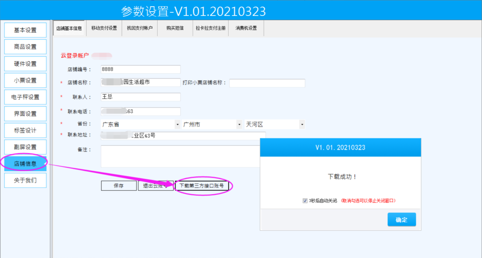Open the 广州市 city dropdown
Screen dimensions: 482x258
tap(212, 125)
